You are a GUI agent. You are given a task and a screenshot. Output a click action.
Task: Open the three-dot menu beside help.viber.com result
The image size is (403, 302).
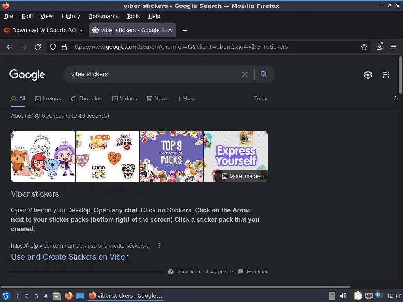159,245
